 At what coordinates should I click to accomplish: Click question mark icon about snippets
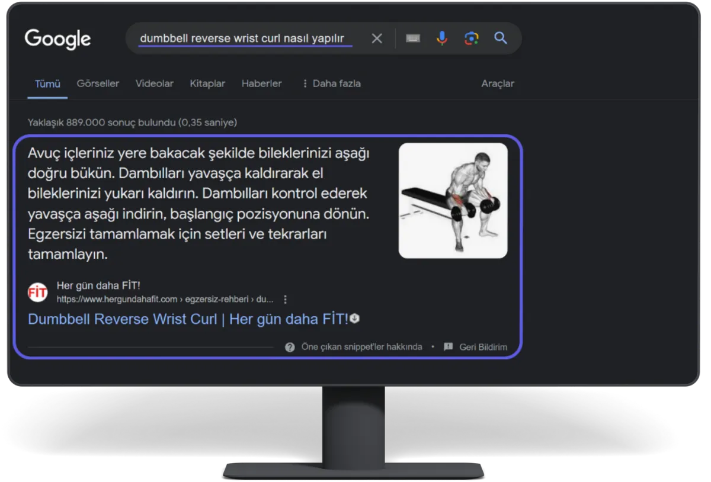coord(290,347)
